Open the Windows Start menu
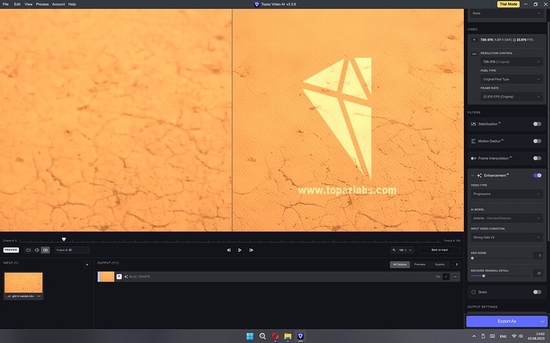The image size is (550, 343). coord(250,336)
